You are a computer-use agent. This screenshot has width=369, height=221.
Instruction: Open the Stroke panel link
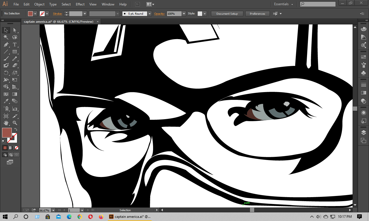[x=57, y=14]
